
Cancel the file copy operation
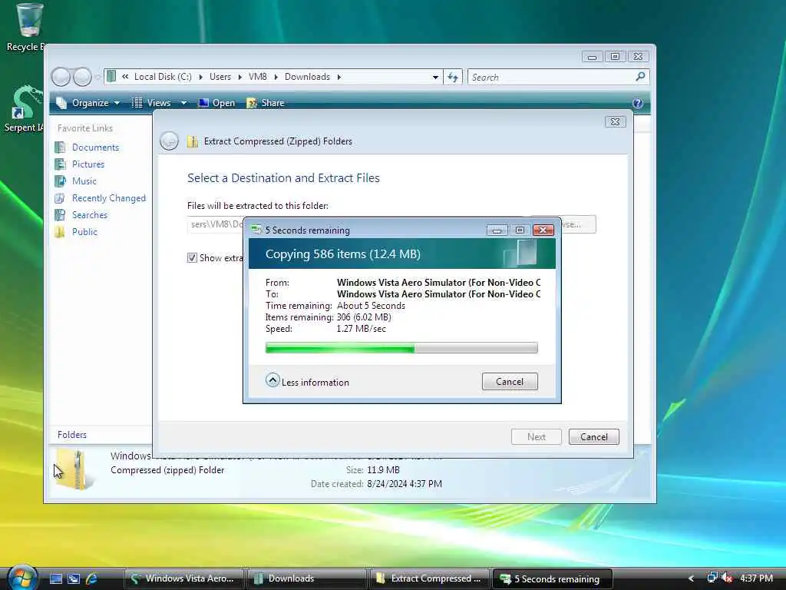pyautogui.click(x=510, y=381)
